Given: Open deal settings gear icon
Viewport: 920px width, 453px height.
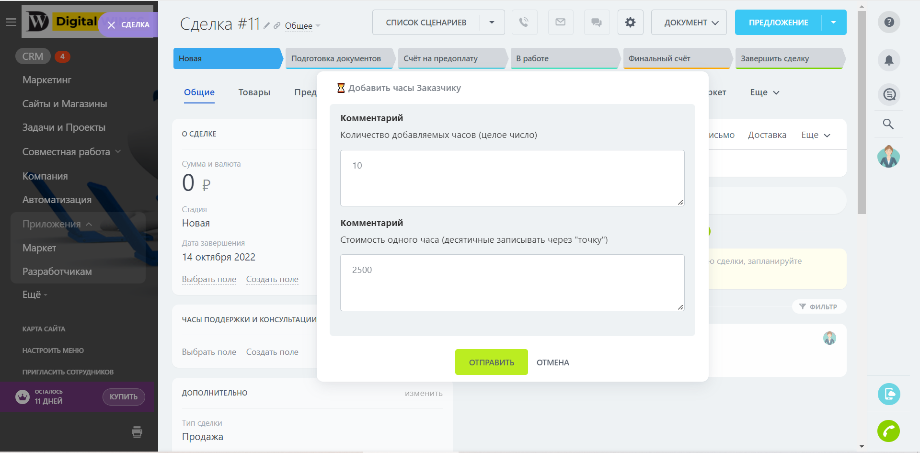Looking at the screenshot, I should [x=631, y=23].
